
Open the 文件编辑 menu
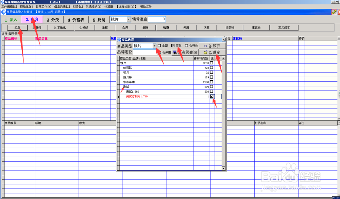click(9, 7)
